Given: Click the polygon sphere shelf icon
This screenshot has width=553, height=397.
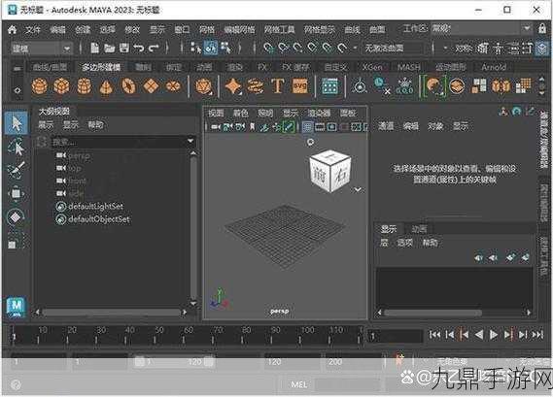Looking at the screenshot, I should pos(40,86).
